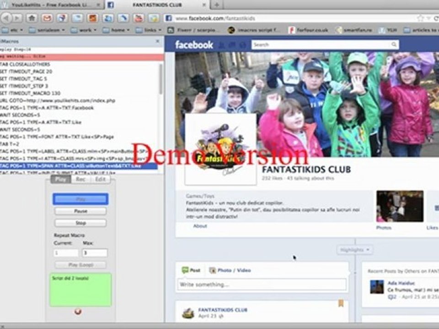
Task: Select the FANTASTIKIDS CLUB browser tab
Action: point(157,5)
